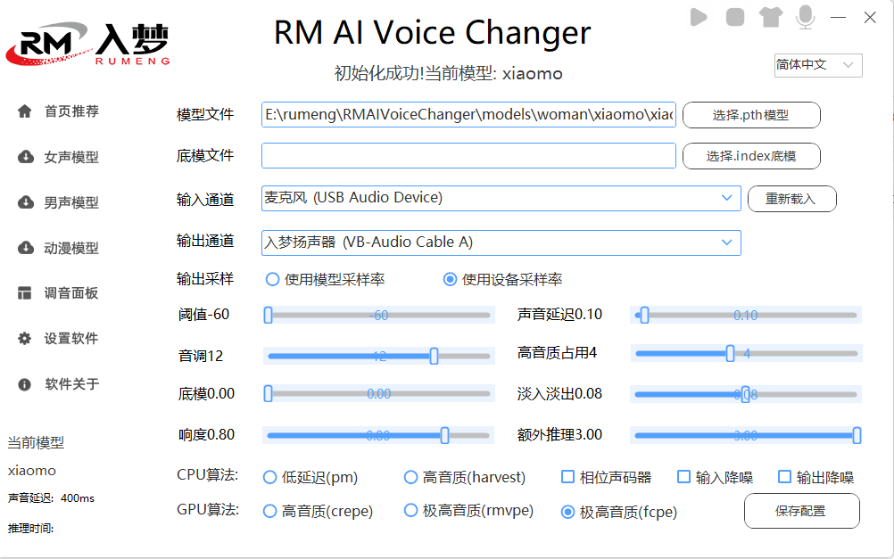Click info icon beside 软件关于
This screenshot has width=894, height=559.
click(24, 384)
